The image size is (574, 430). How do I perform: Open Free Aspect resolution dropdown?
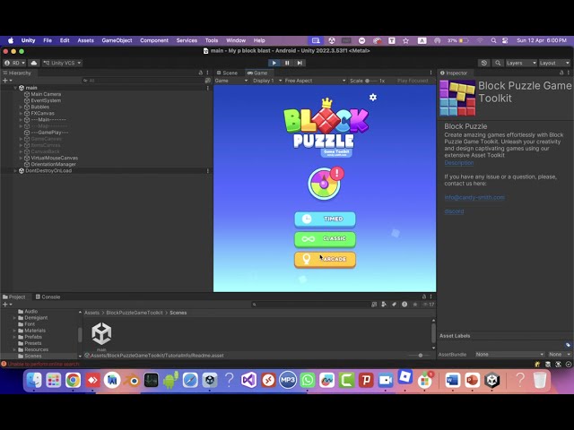pyautogui.click(x=315, y=81)
